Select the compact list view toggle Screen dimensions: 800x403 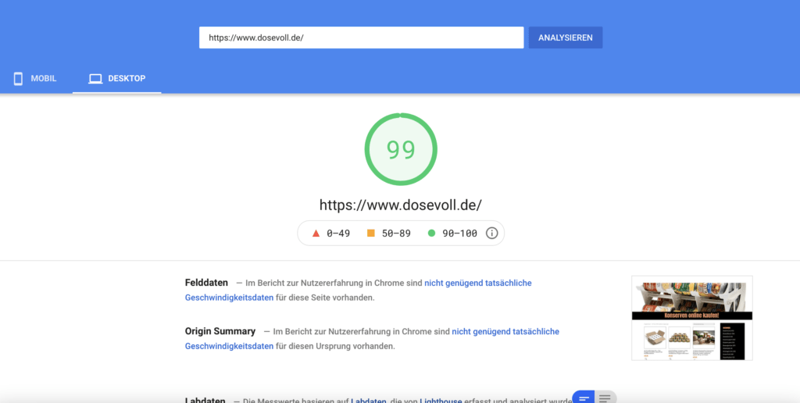pos(605,398)
